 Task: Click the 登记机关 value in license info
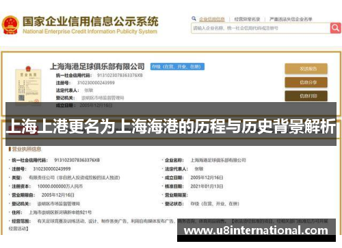tap(59, 203)
